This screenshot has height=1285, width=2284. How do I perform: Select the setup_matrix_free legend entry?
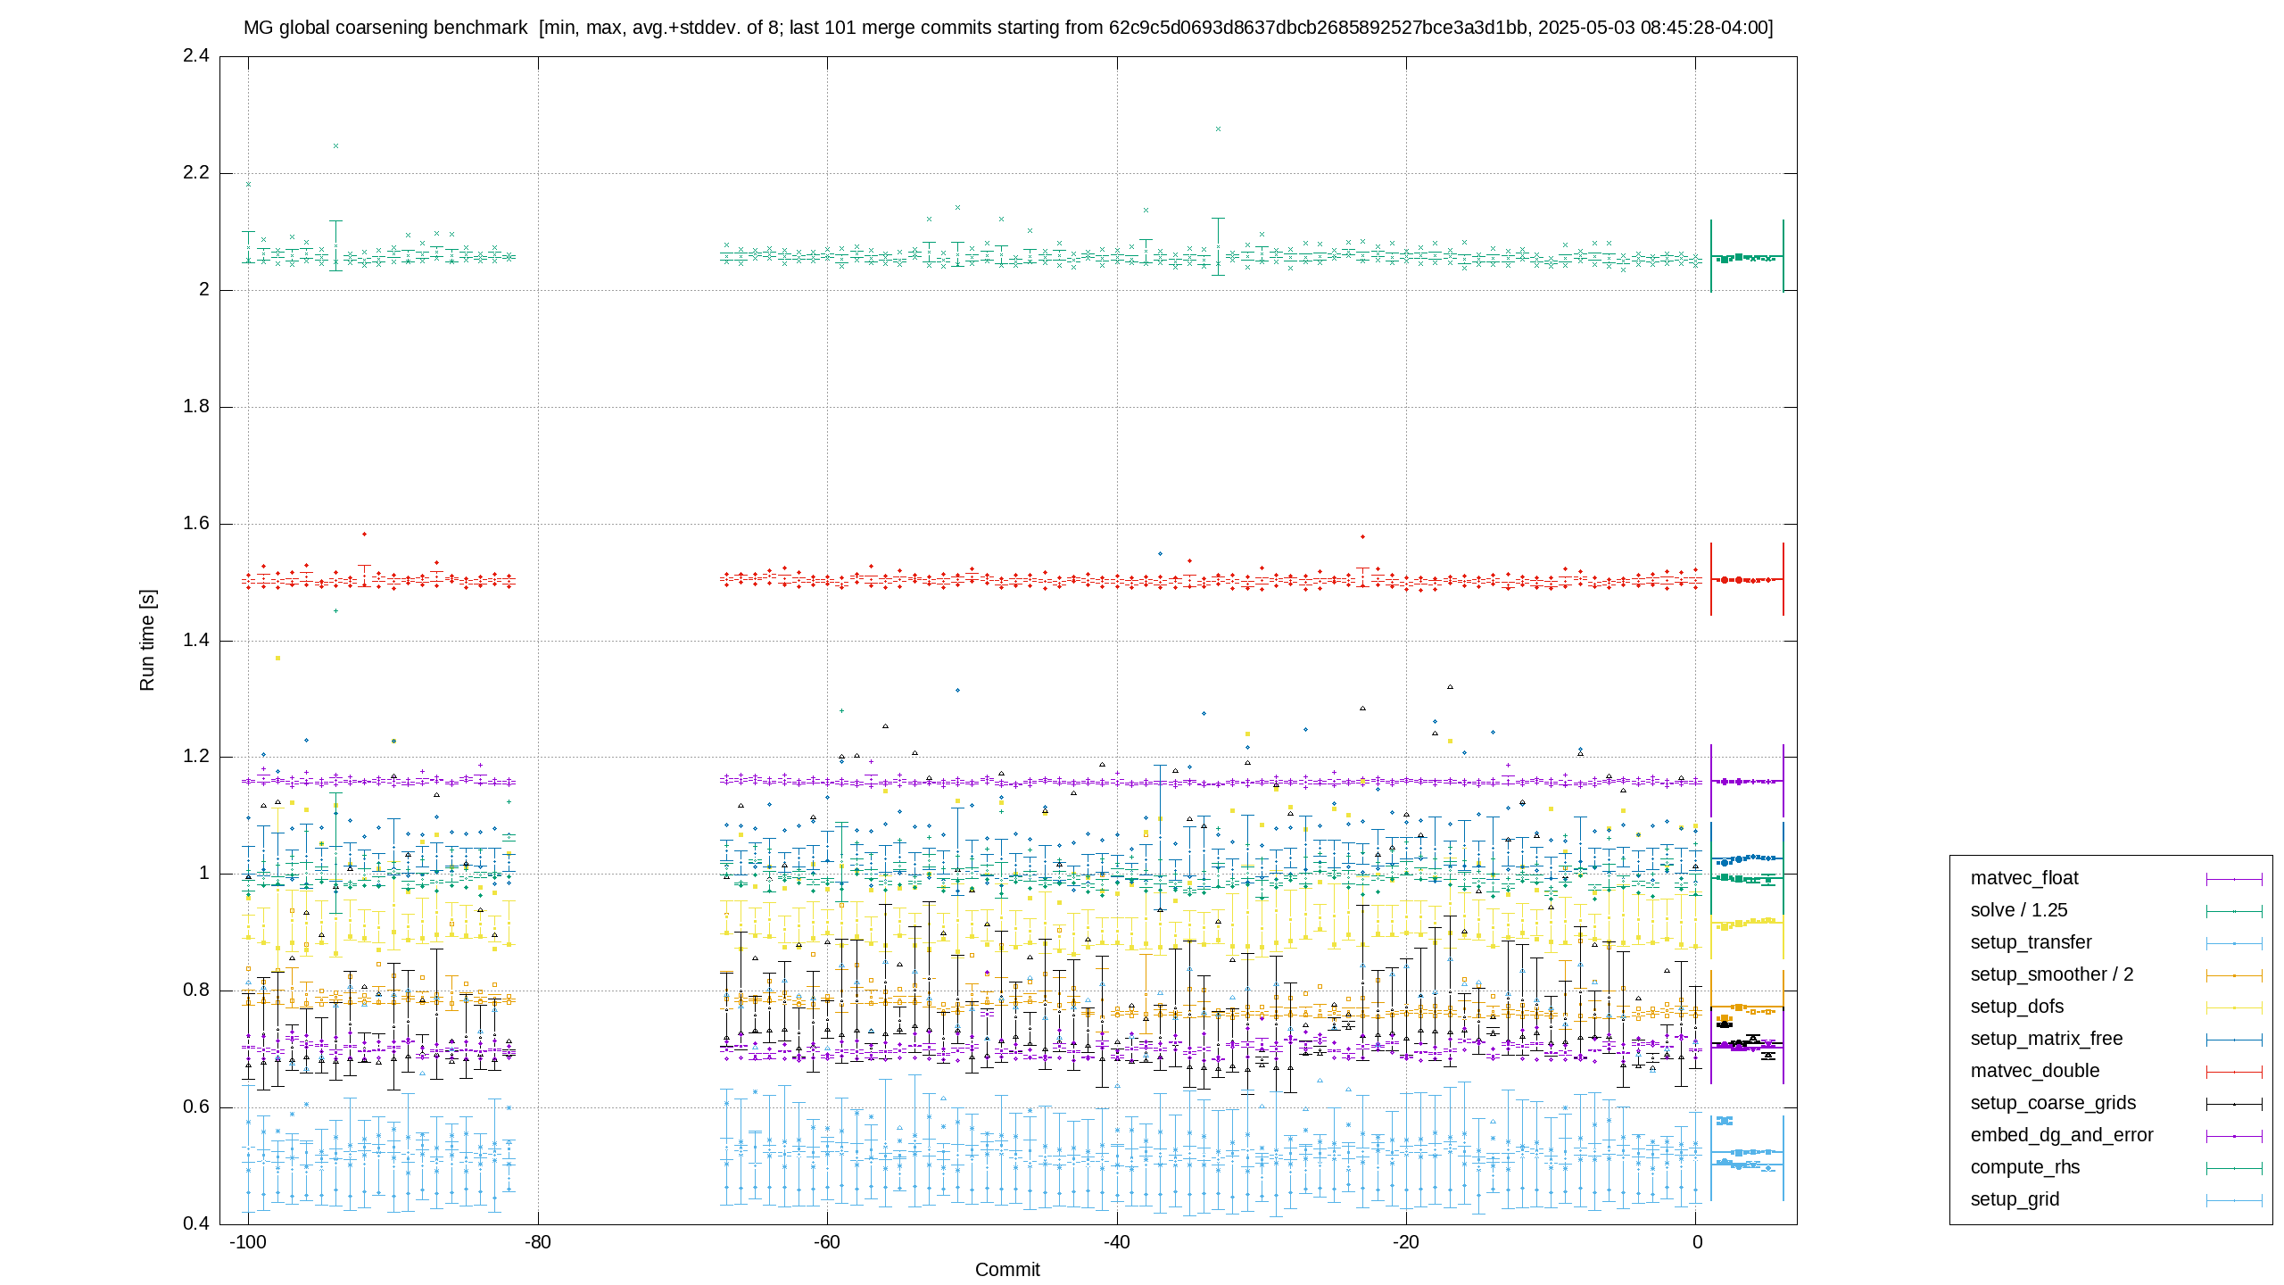coord(2047,1039)
